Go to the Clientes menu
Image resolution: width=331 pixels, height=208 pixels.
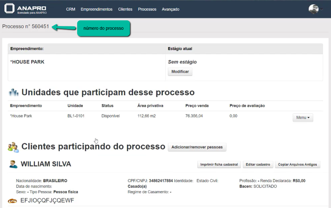pos(125,9)
